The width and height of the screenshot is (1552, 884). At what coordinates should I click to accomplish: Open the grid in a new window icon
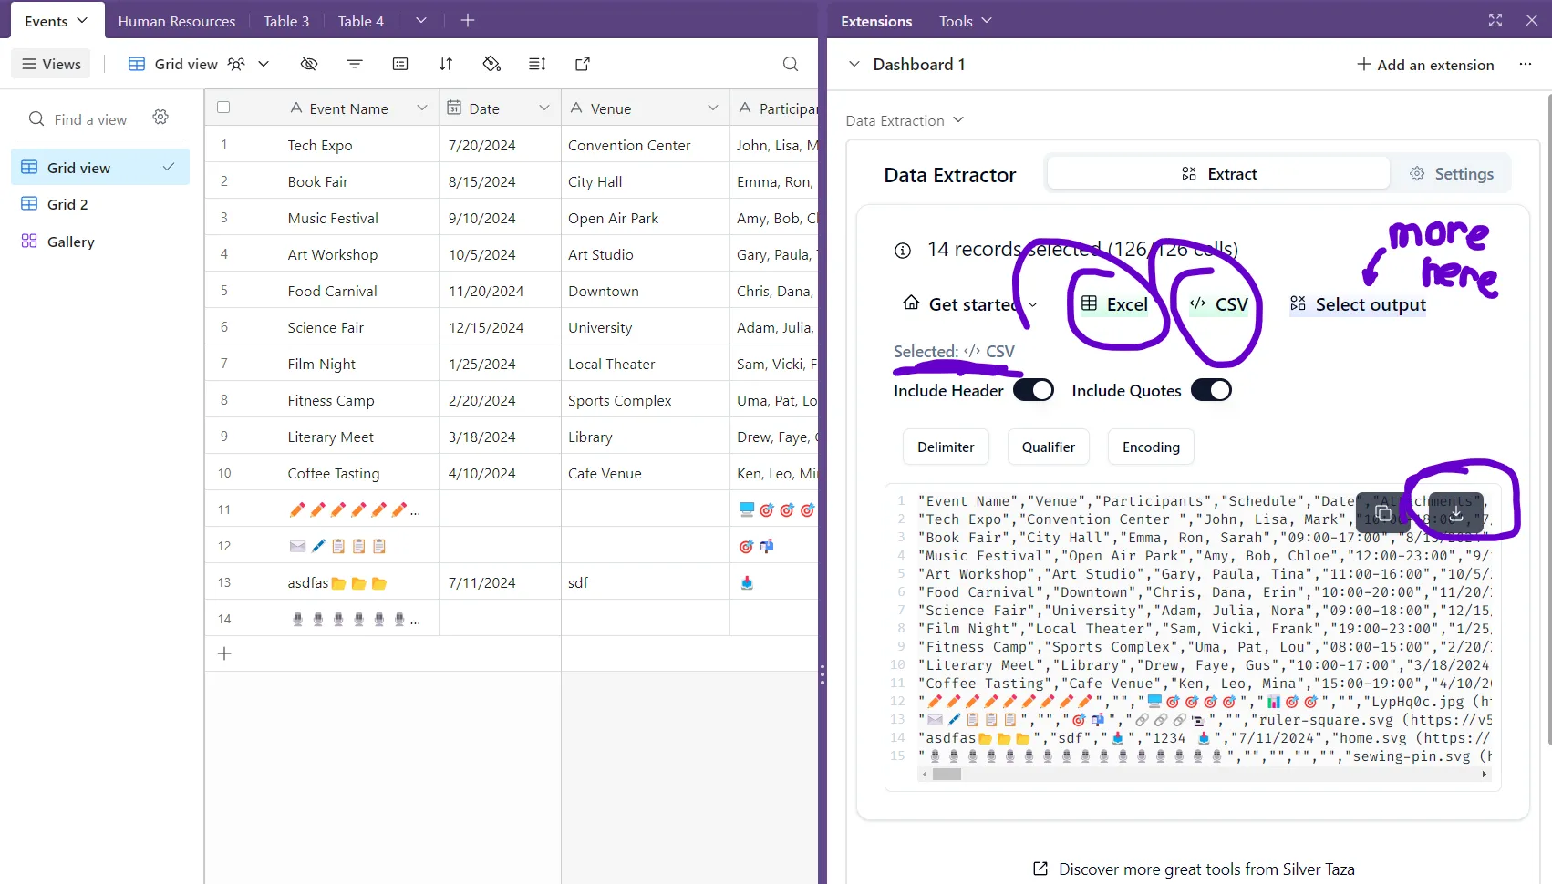[x=582, y=64]
